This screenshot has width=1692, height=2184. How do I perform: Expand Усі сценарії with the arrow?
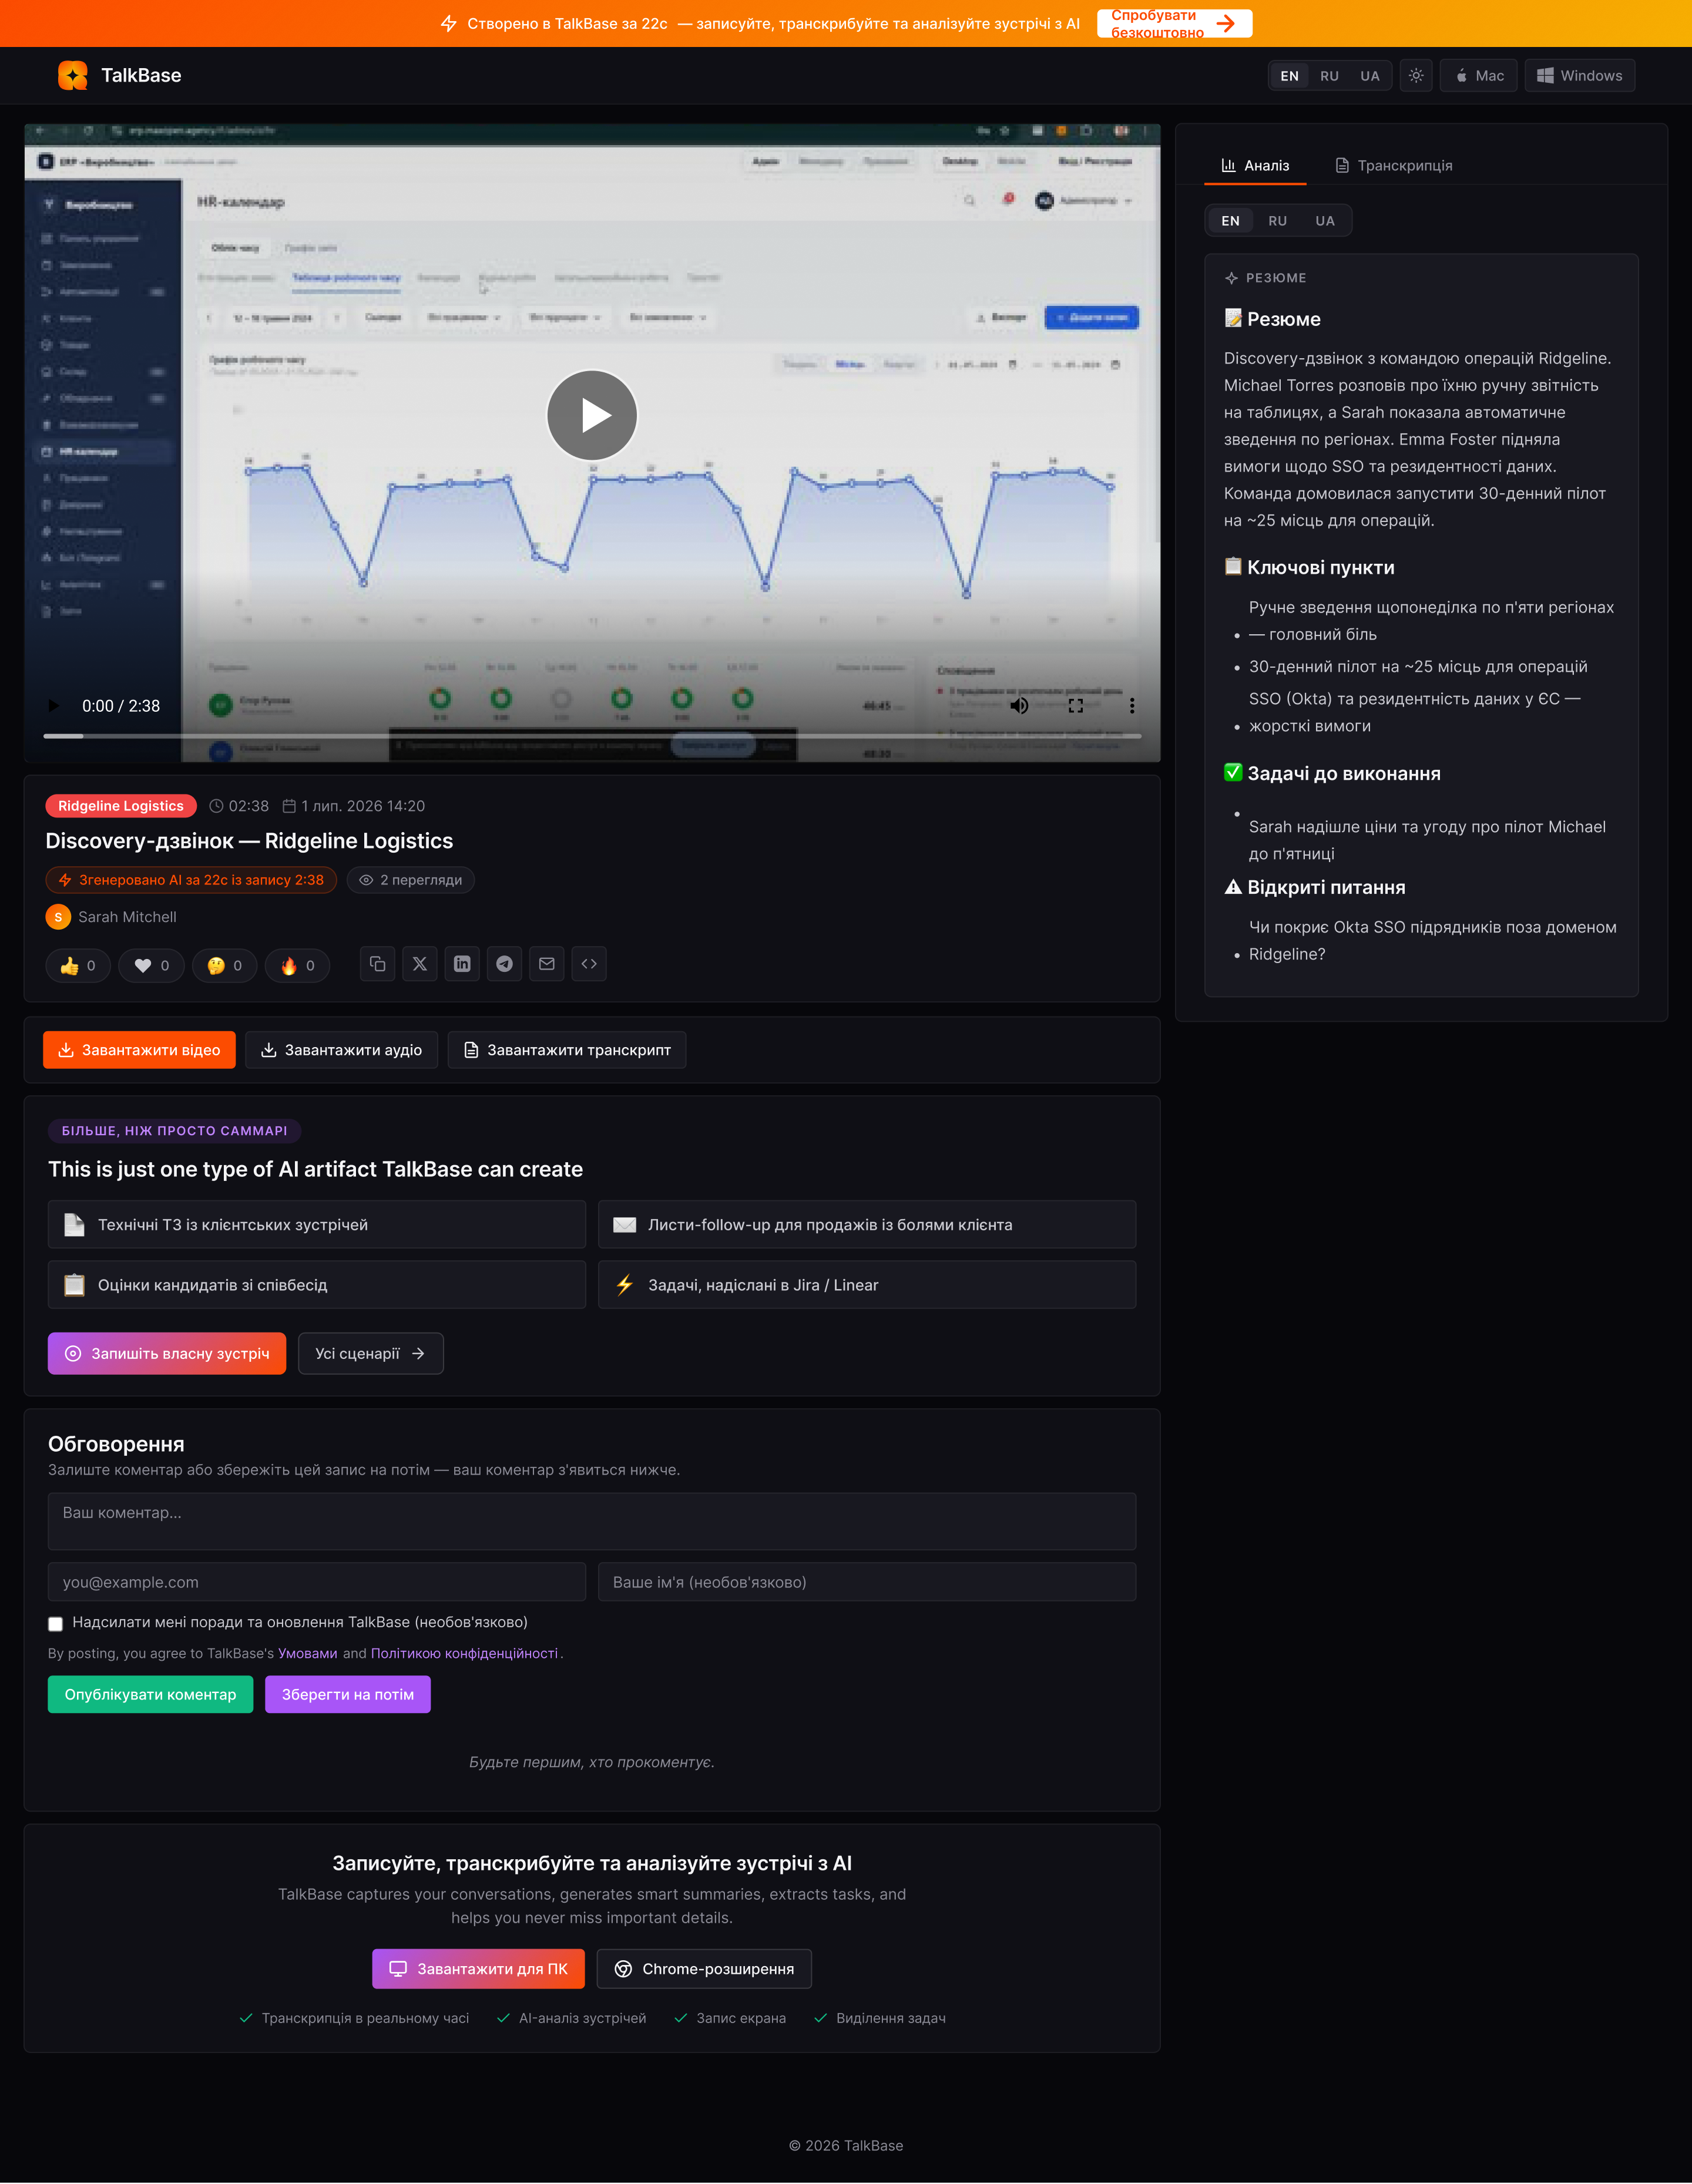tap(371, 1354)
